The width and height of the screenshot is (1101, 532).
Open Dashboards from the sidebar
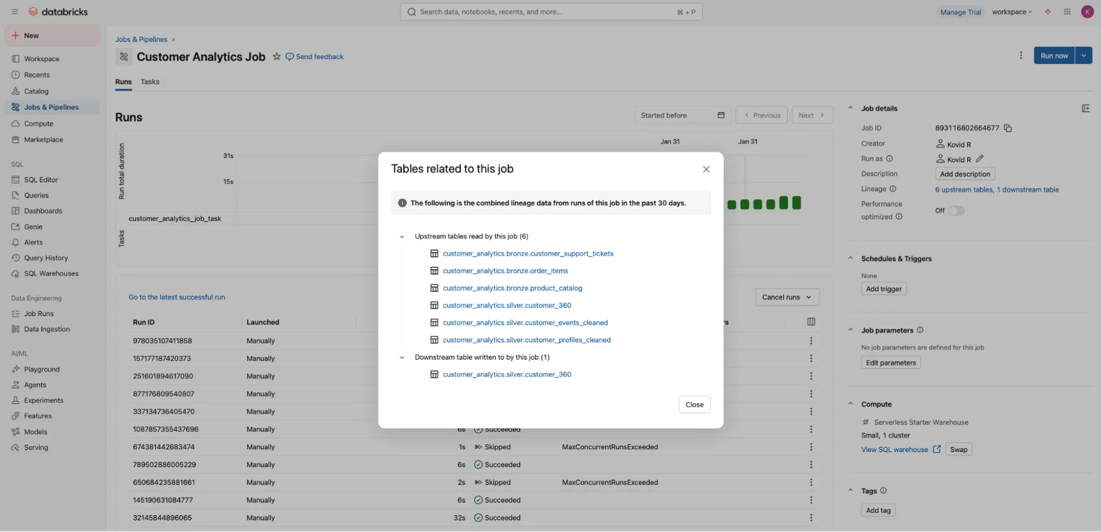click(44, 210)
